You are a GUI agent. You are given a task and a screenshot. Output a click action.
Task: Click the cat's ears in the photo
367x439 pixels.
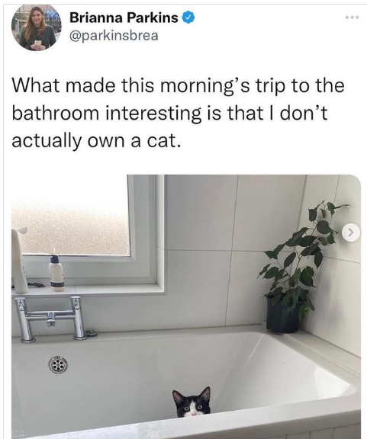point(192,394)
